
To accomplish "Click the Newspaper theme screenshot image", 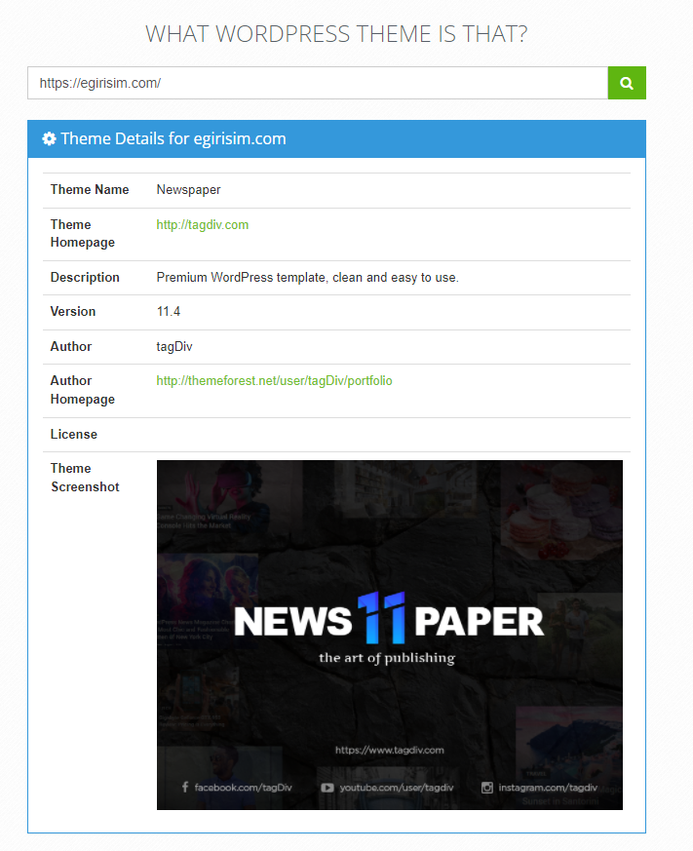I will [x=390, y=635].
